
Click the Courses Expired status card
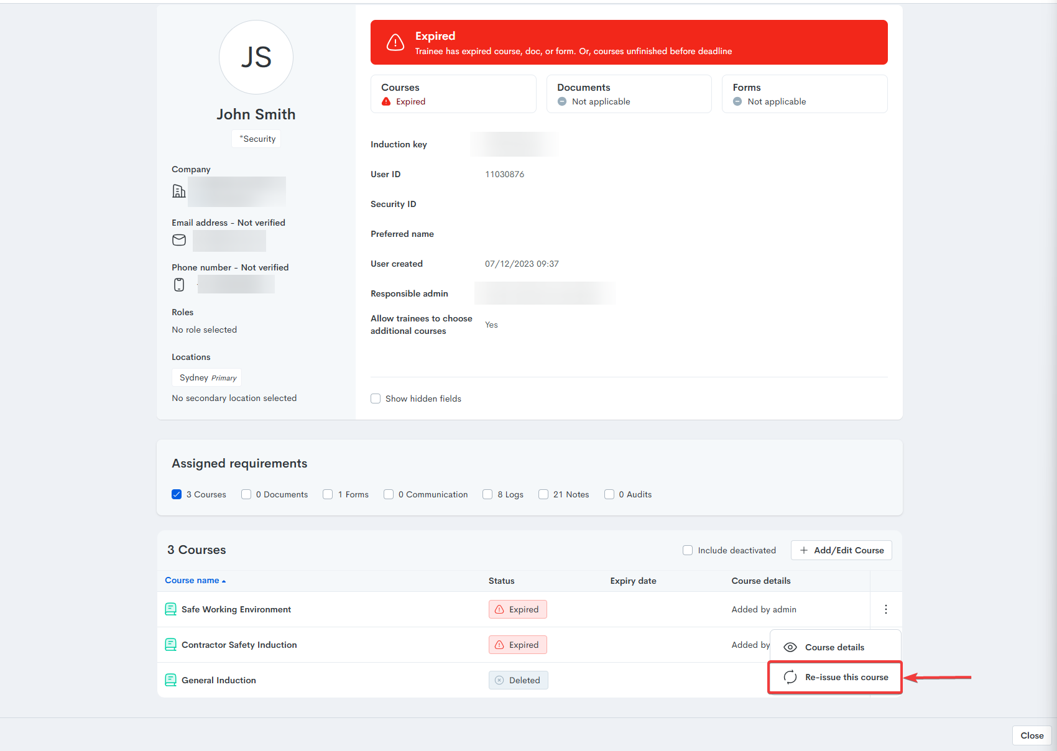453,94
